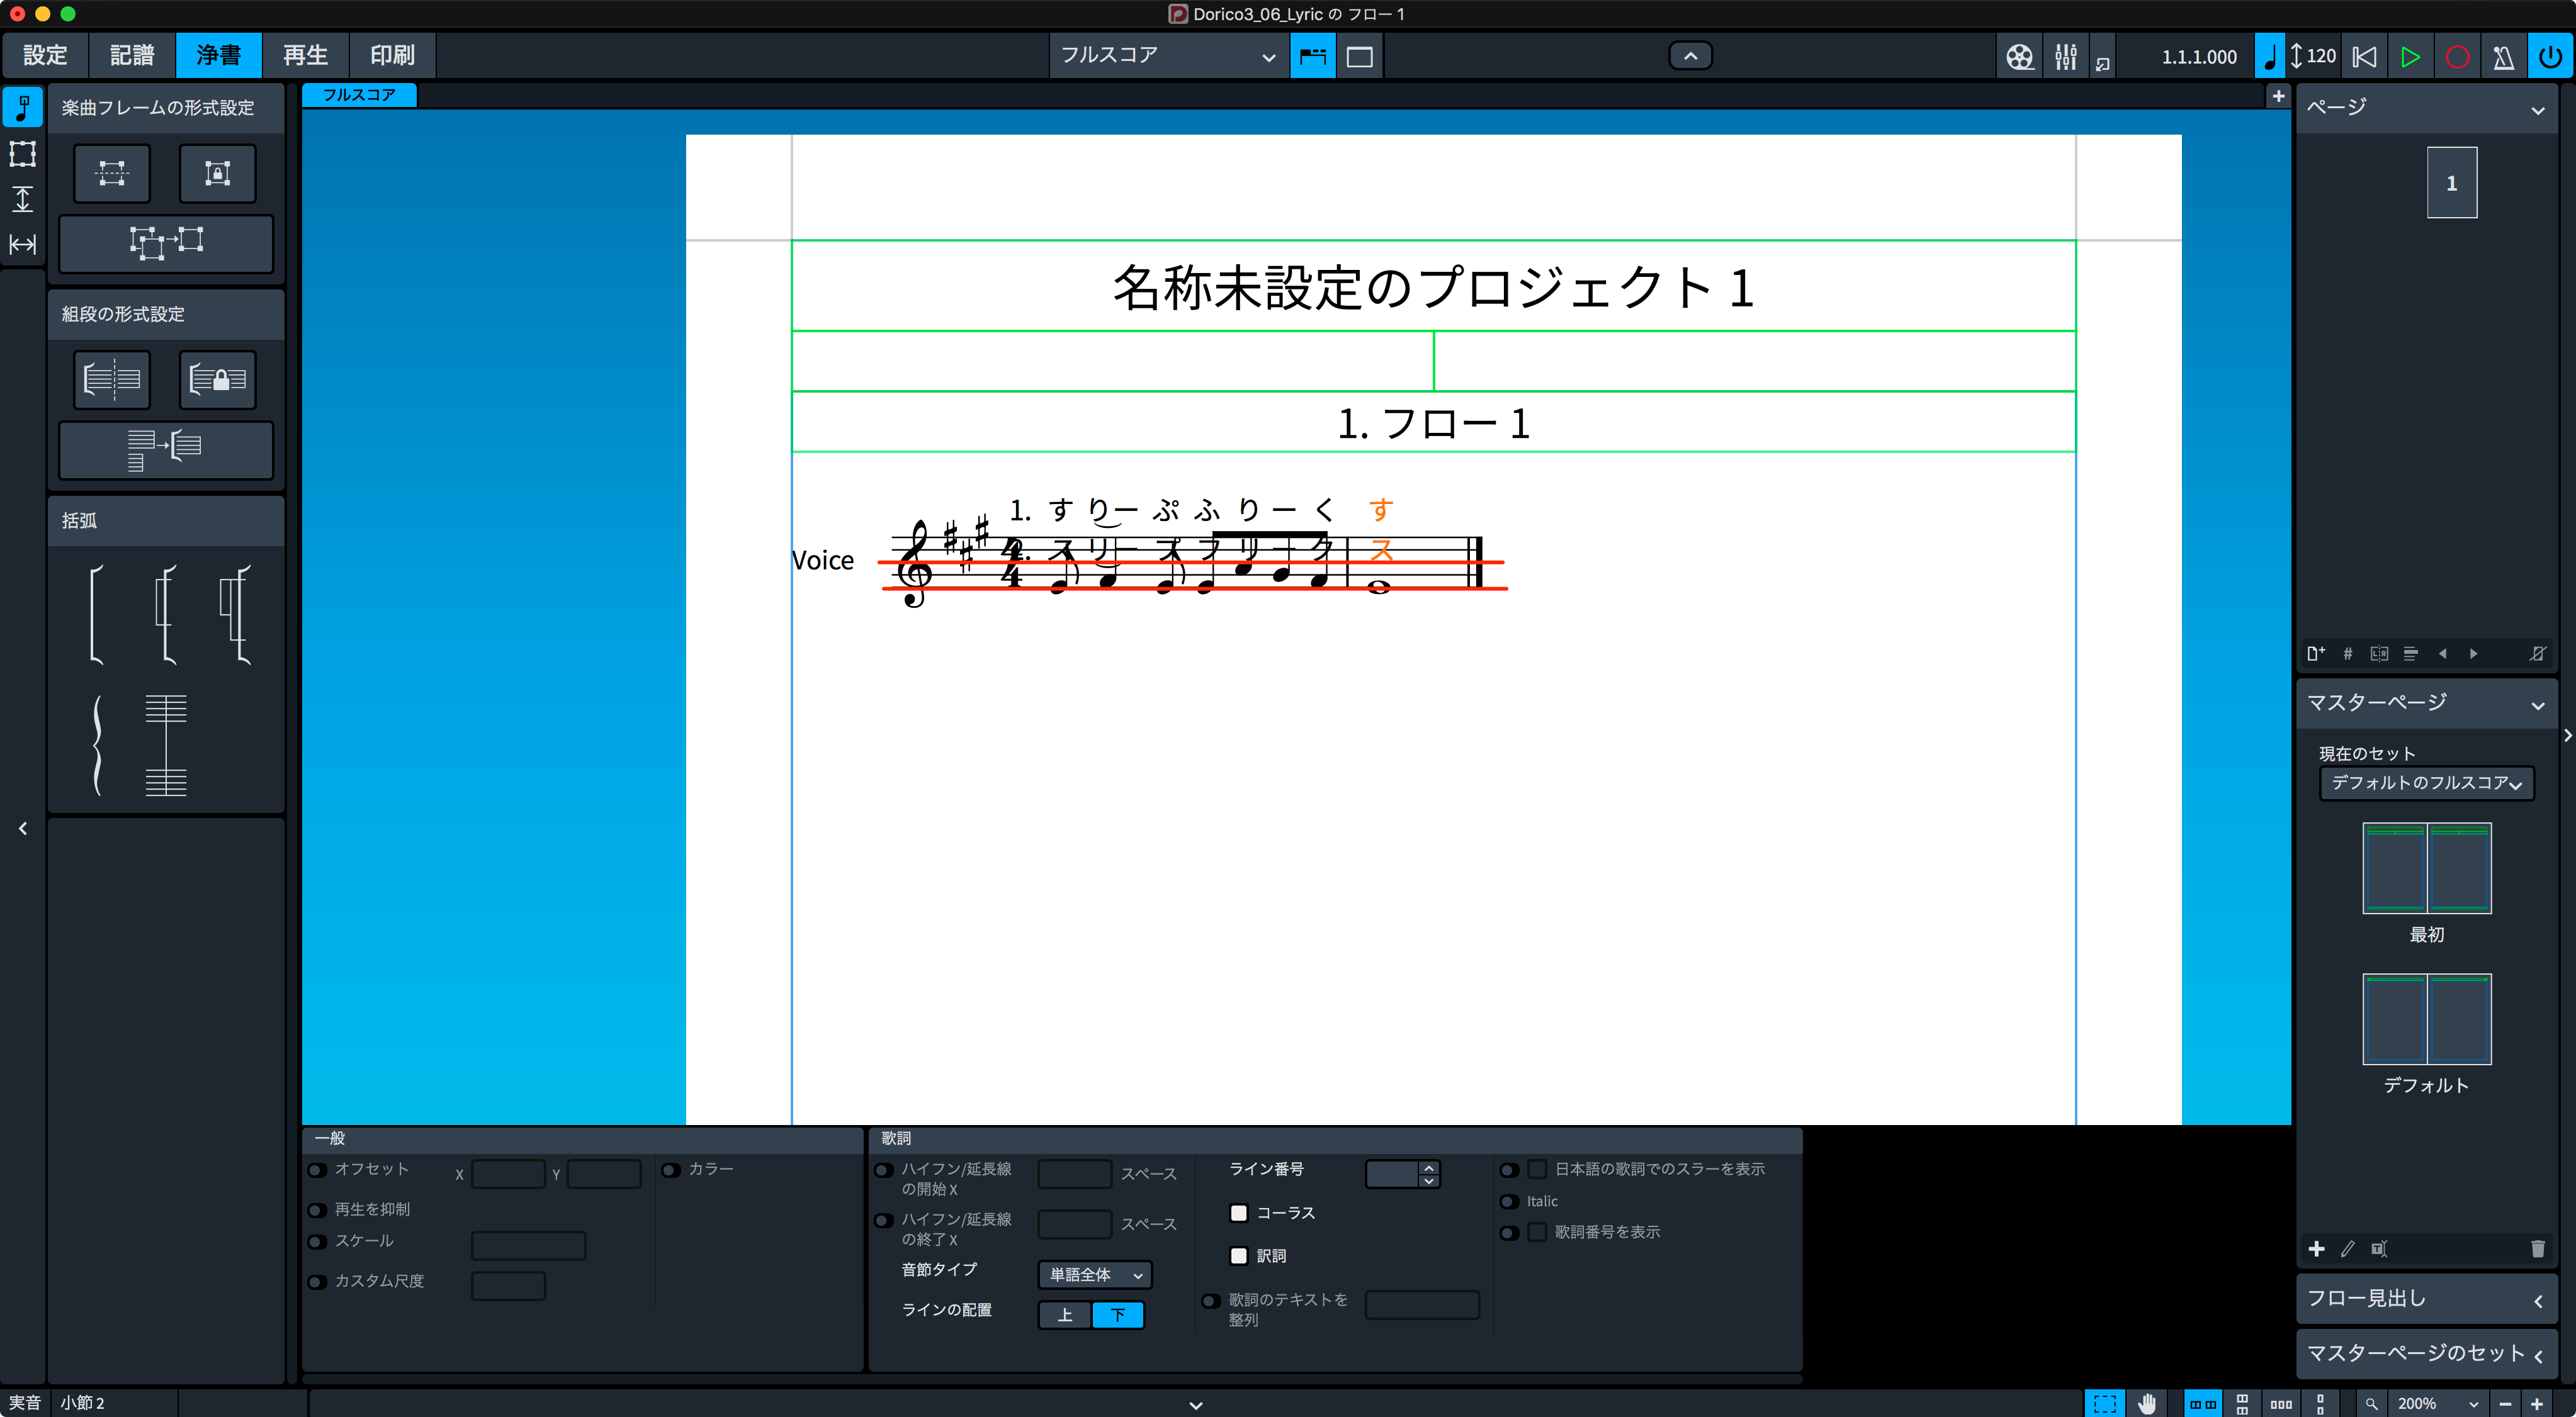
Task: Expand the フロー見出し section
Action: [x=2537, y=1301]
